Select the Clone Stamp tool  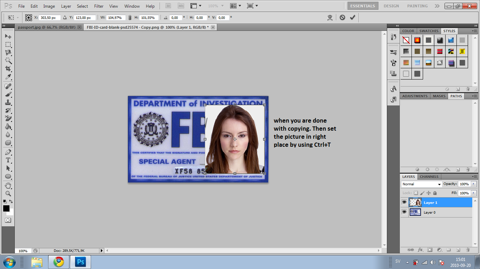click(x=8, y=102)
